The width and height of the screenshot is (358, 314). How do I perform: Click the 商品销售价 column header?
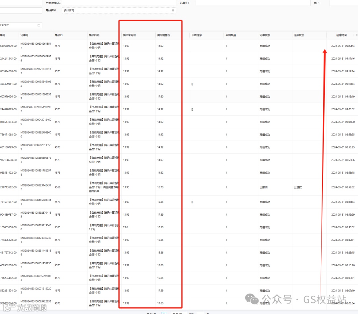click(164, 35)
